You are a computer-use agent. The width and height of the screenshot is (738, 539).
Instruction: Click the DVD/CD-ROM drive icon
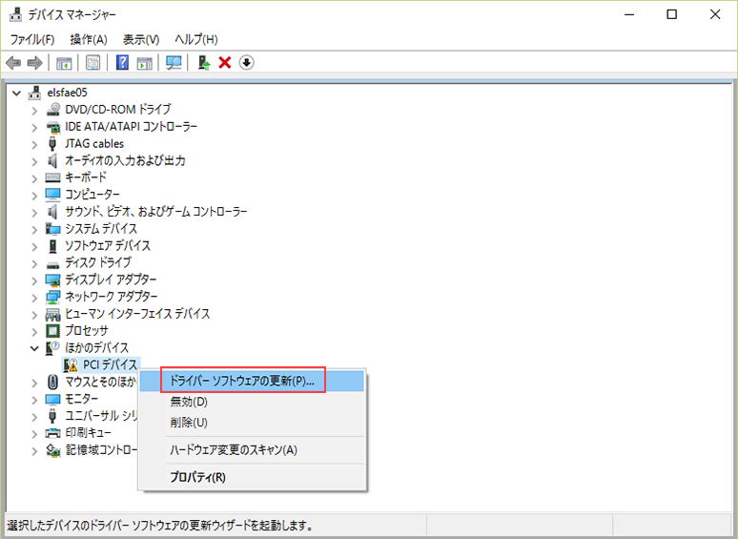coord(53,109)
